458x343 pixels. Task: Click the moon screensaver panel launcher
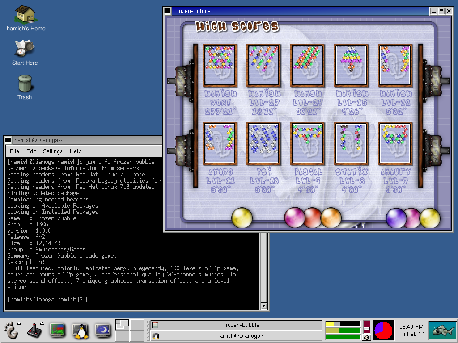(x=103, y=331)
